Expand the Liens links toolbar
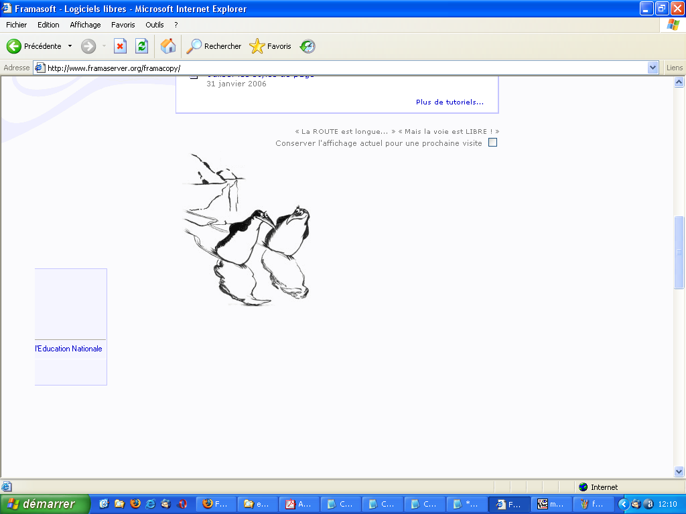 pyautogui.click(x=674, y=68)
